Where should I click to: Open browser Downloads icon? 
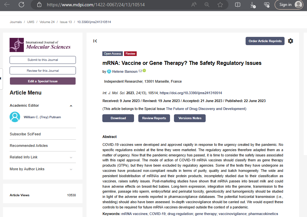point(253,5)
